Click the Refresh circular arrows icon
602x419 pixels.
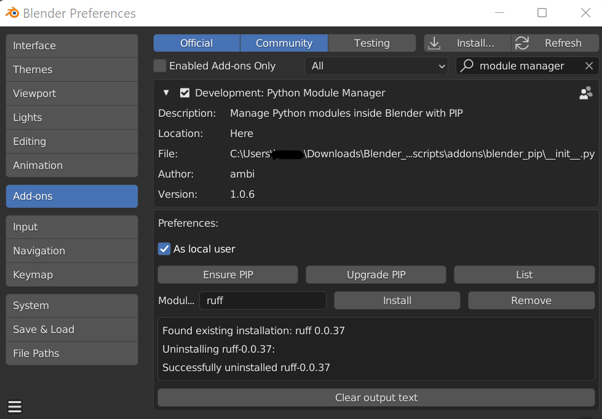tap(522, 43)
